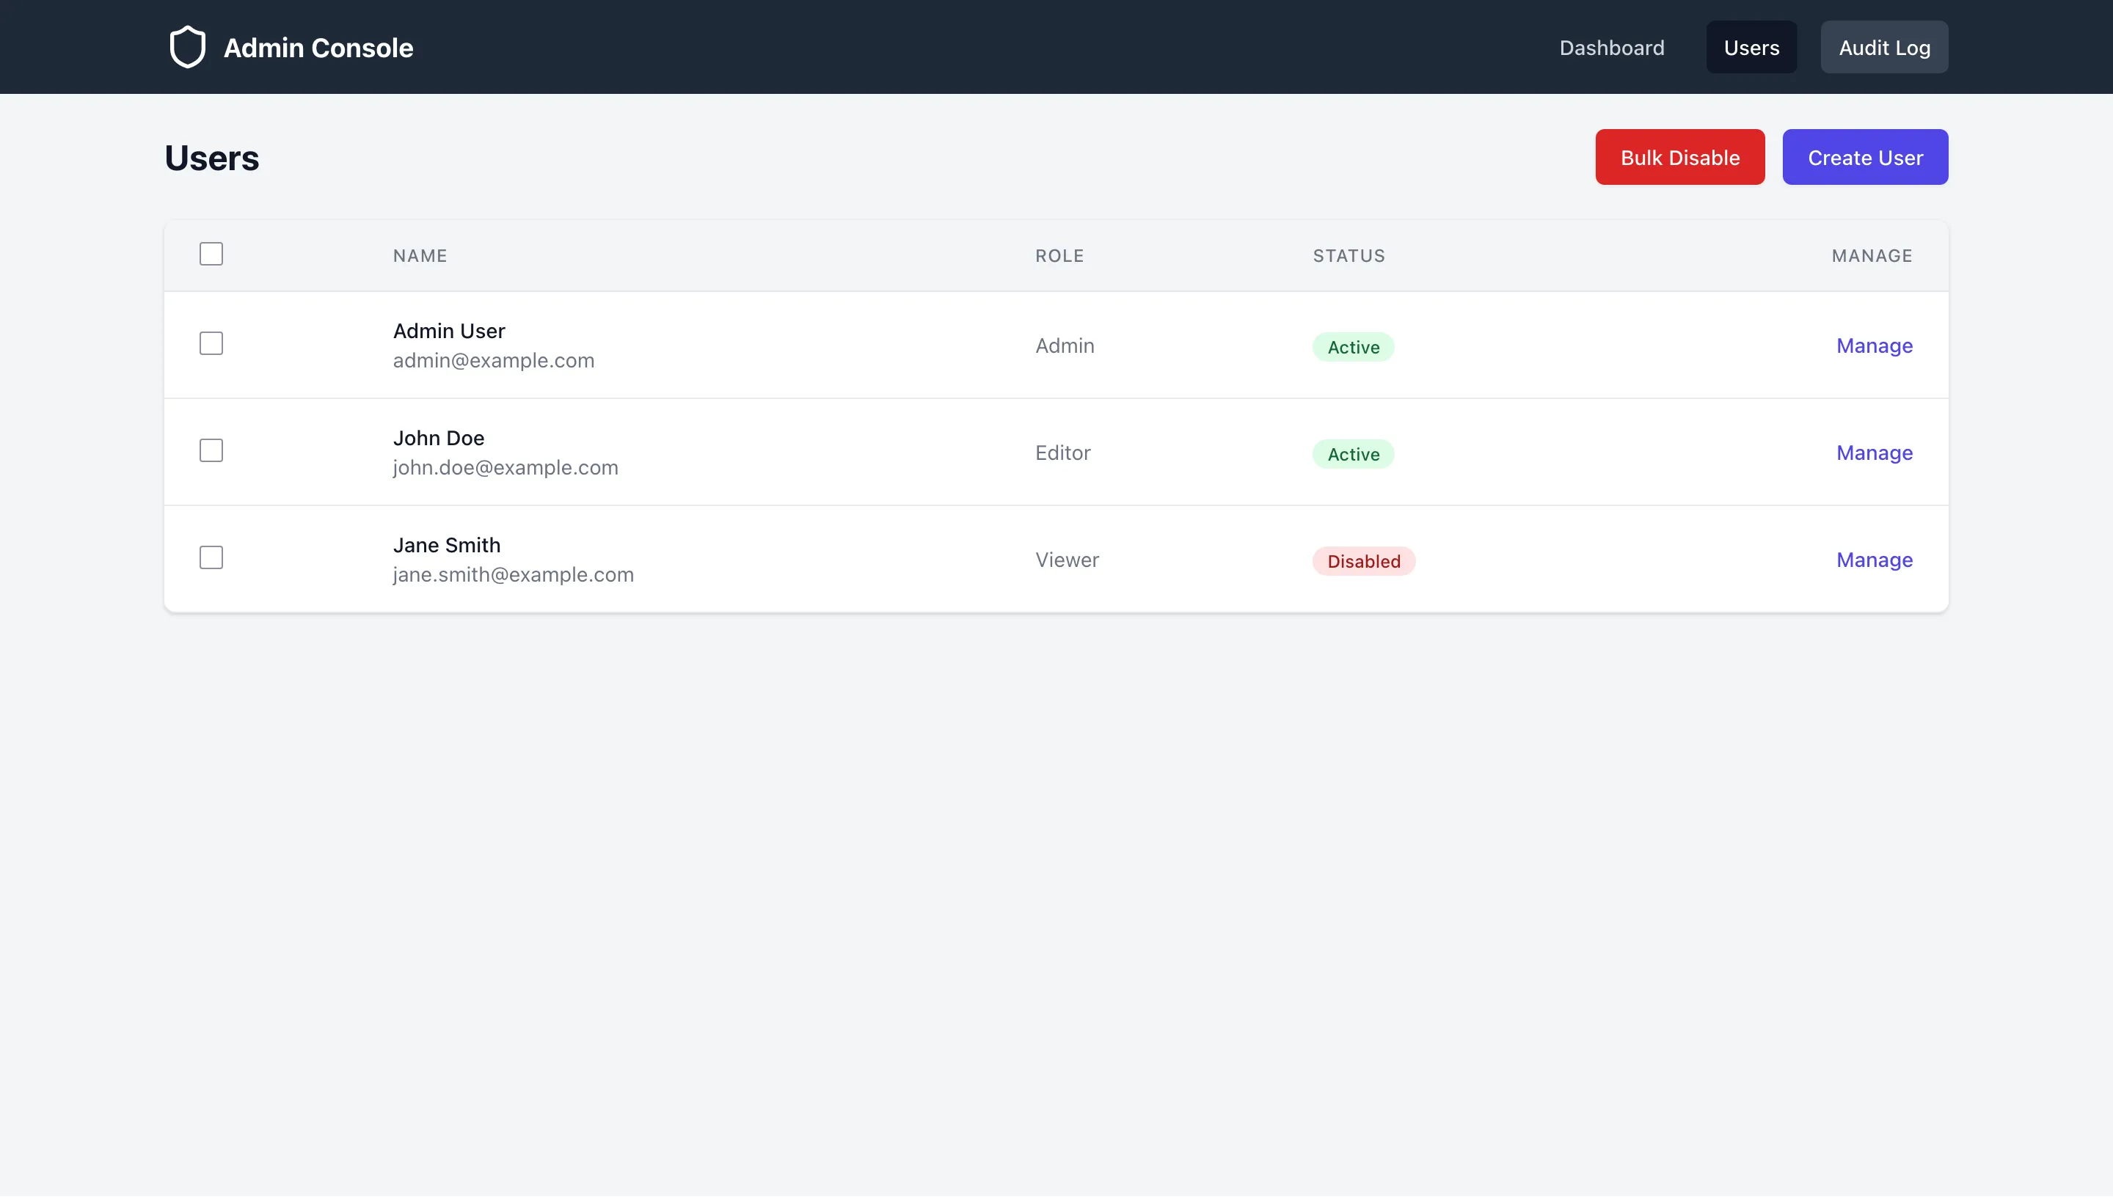Click the Disabled status badge
This screenshot has height=1197, width=2113.
coord(1363,562)
